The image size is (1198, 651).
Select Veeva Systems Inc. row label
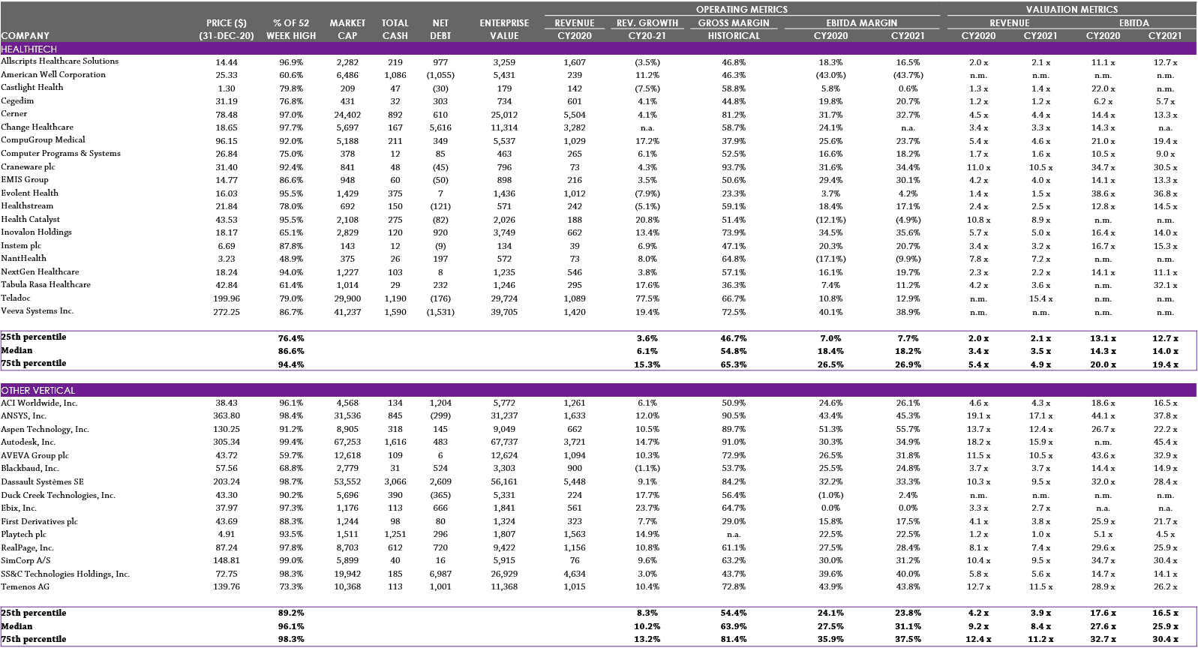coord(38,311)
